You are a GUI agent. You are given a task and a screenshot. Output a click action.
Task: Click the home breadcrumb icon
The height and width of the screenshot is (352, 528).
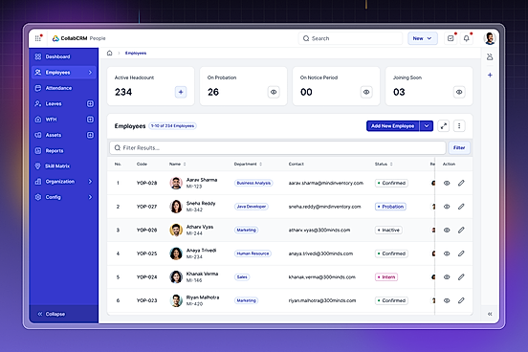(109, 53)
